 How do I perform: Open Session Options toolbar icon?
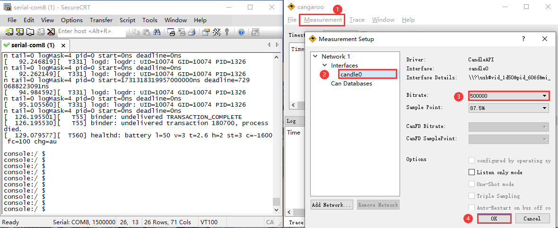point(206,32)
